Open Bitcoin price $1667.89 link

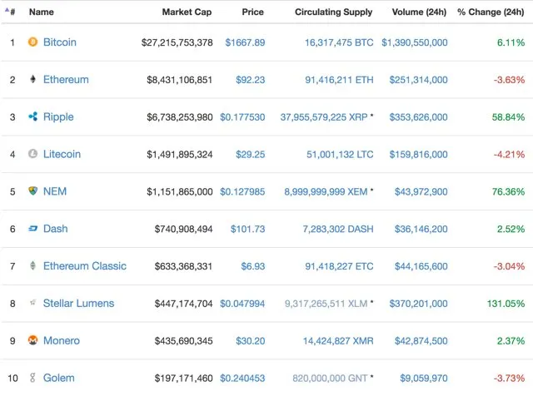pos(245,42)
